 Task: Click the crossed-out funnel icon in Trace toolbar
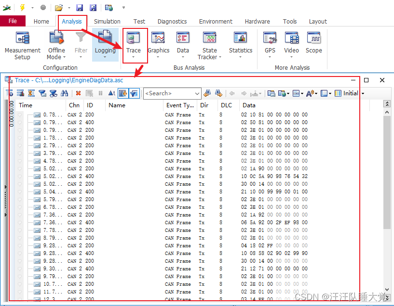coord(53,93)
